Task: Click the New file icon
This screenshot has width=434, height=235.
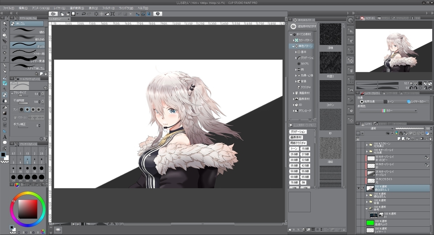Action: click(62, 14)
